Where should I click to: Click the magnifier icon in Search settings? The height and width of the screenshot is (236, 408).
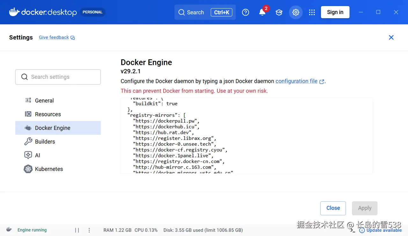click(25, 77)
